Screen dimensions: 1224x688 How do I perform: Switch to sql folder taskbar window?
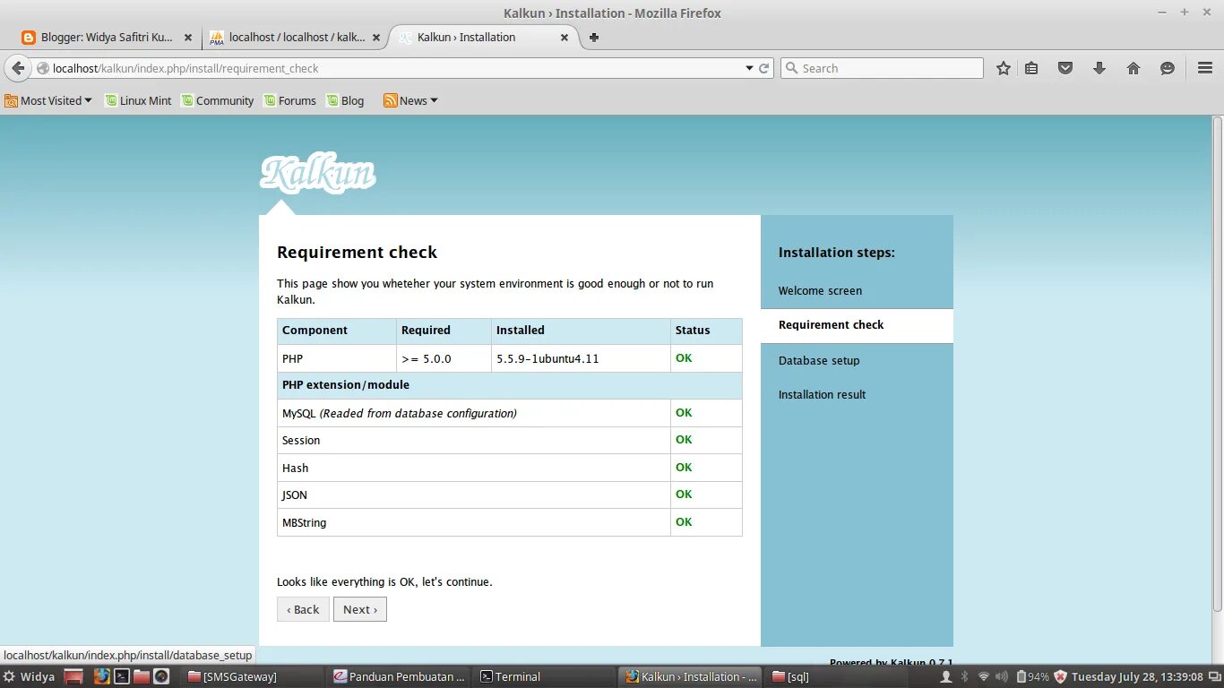[x=836, y=676]
